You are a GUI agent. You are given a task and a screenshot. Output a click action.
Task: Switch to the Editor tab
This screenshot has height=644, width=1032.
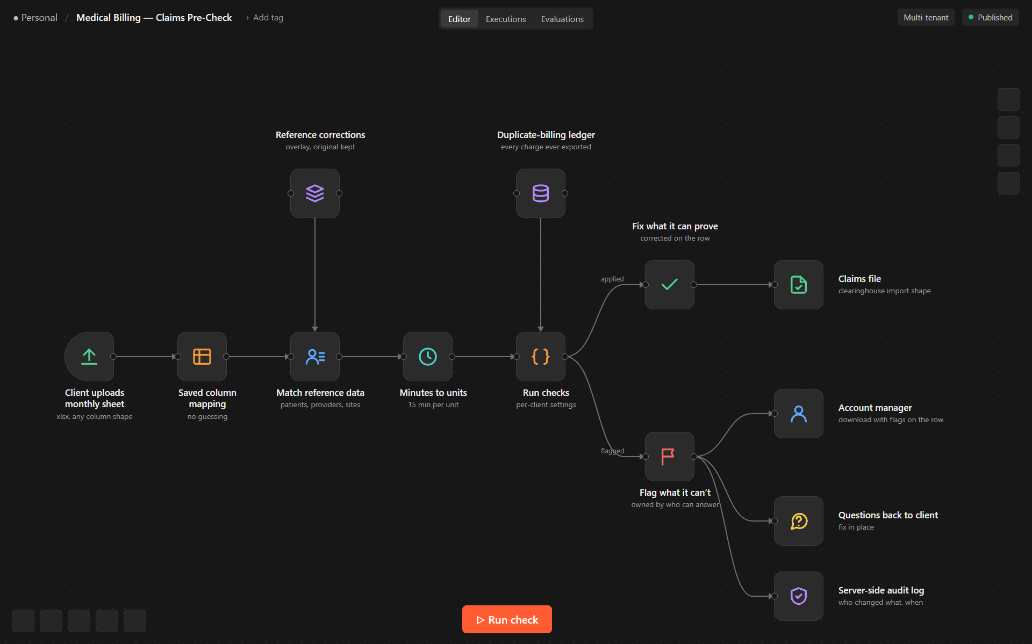(x=460, y=19)
